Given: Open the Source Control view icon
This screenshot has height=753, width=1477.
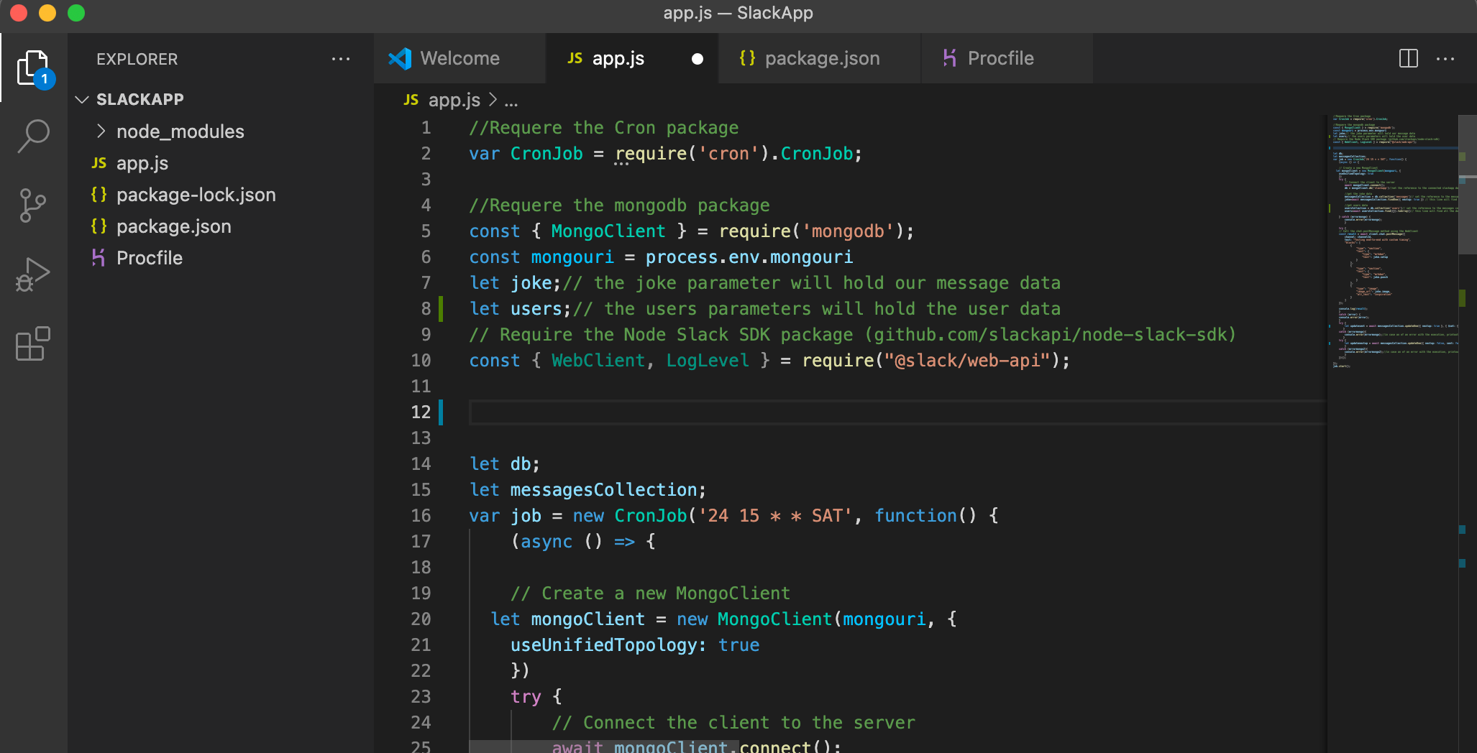Looking at the screenshot, I should pyautogui.click(x=32, y=205).
